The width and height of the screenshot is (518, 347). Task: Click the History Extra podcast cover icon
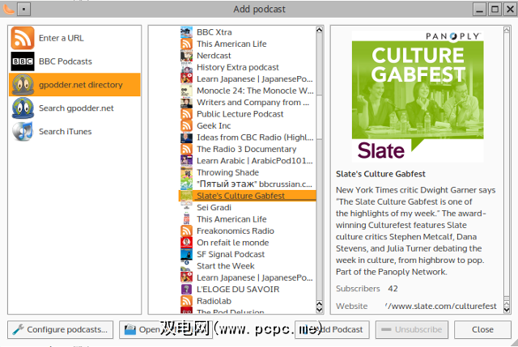click(186, 67)
